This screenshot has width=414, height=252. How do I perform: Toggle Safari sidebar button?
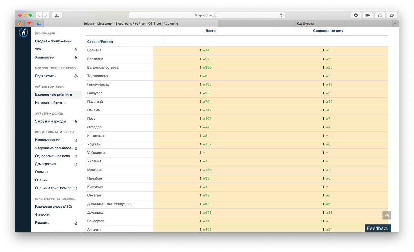(57, 15)
